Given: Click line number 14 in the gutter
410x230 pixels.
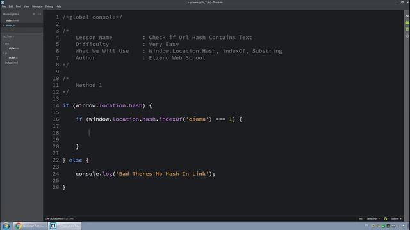Looking at the screenshot, I should click(56, 105).
